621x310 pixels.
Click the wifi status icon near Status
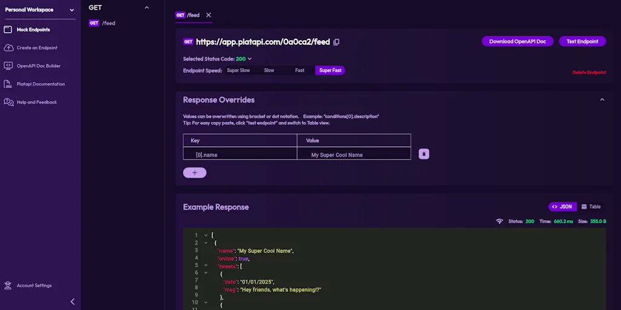[500, 221]
